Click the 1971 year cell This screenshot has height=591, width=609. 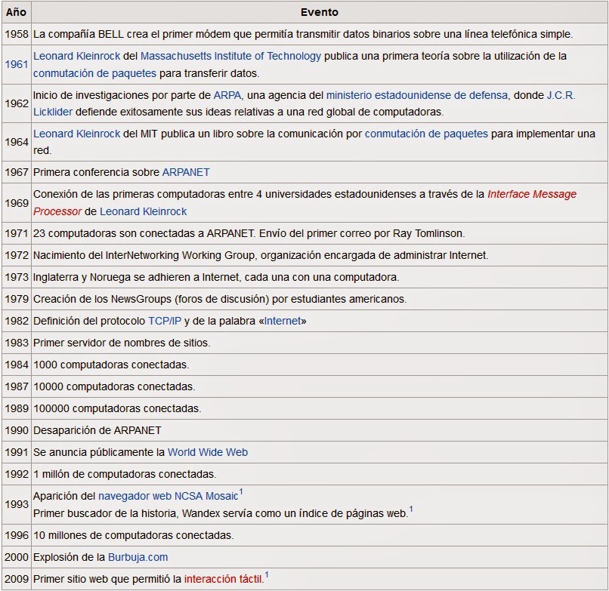(x=17, y=233)
